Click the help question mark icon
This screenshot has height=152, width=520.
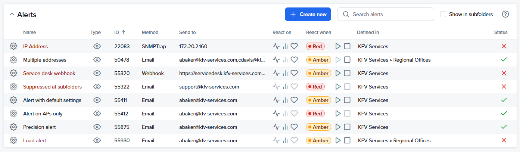505,14
